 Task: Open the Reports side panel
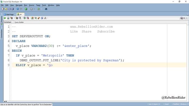click(1, 20)
